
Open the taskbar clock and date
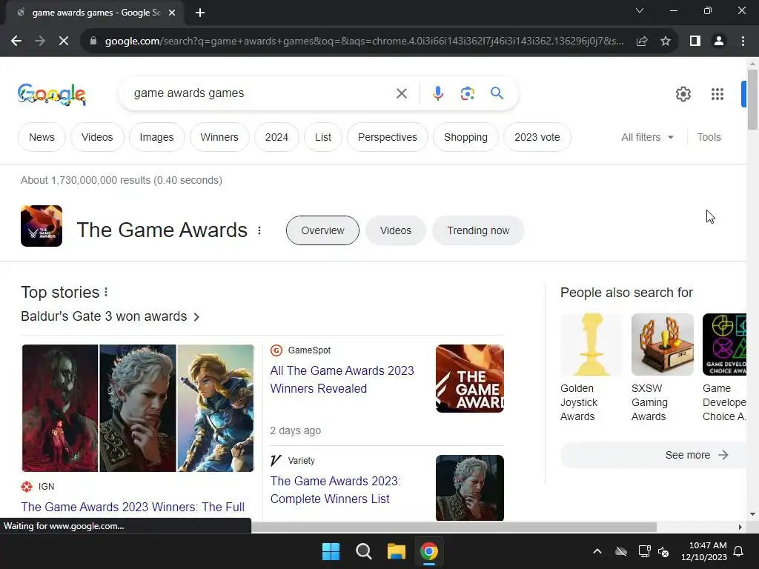tap(704, 551)
